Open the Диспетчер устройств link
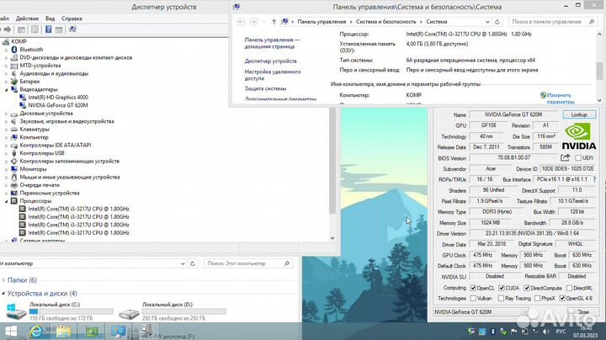The width and height of the screenshot is (606, 340). point(270,61)
